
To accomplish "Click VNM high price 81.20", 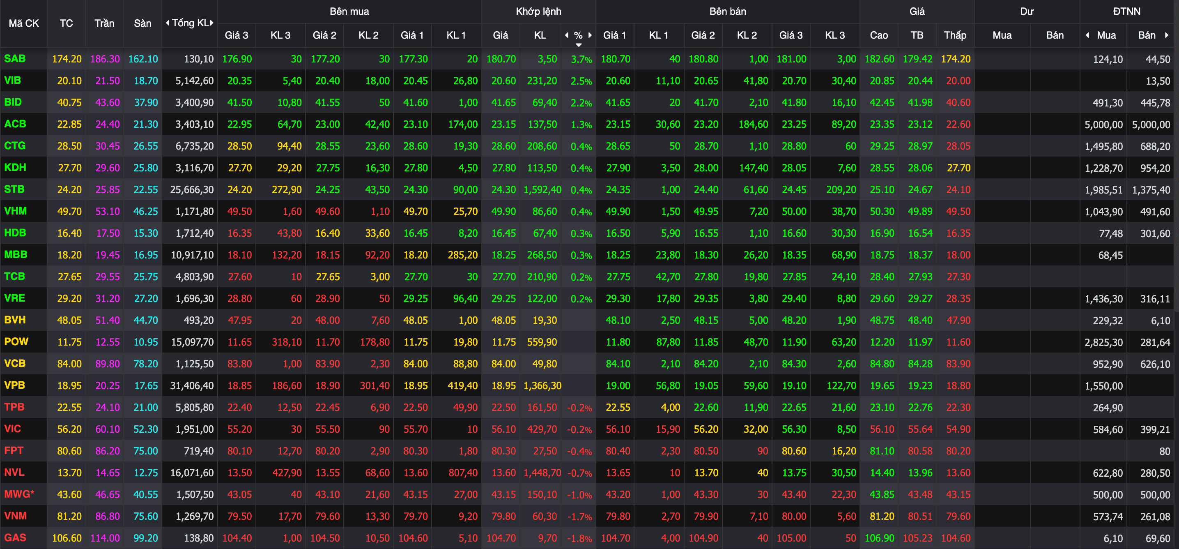I will 882,517.
